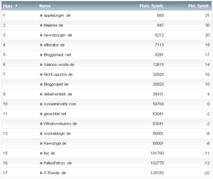
Task: Click the arrow icon before Kawonga de
Action: [41, 143]
